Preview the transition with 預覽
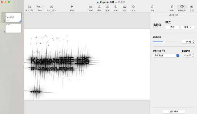The width and height of the screenshot is (197, 114). 188,27
